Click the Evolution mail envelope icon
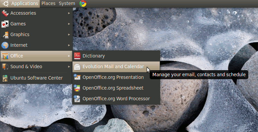Viewport: 258px width, 132px height. pos(77,67)
